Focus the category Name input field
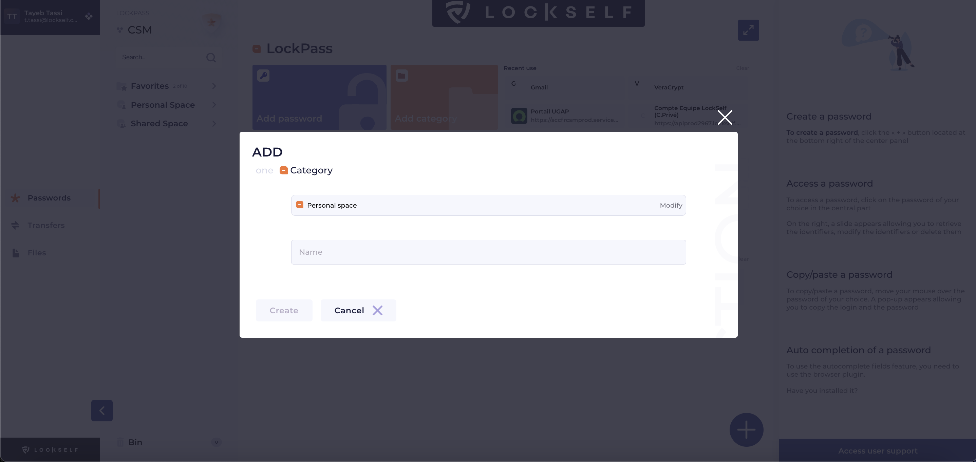Viewport: 976px width, 462px height. coord(488,252)
